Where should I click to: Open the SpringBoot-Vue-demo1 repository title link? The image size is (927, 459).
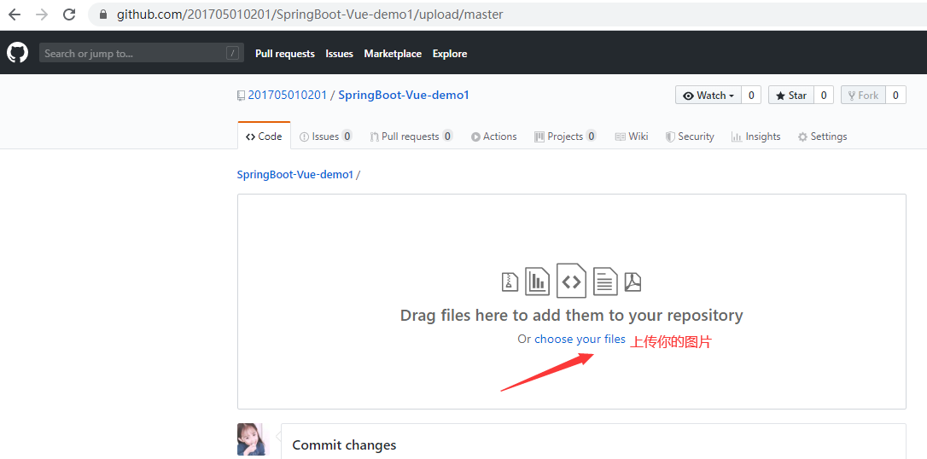(404, 95)
